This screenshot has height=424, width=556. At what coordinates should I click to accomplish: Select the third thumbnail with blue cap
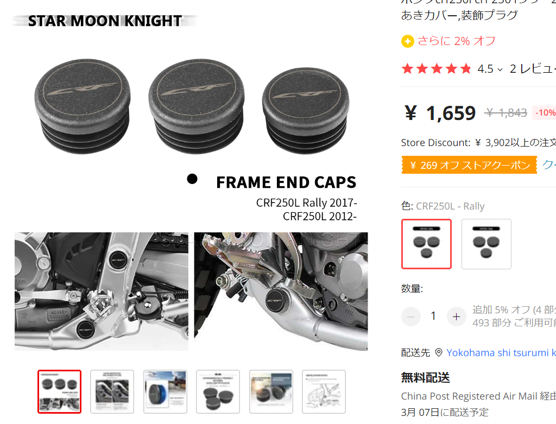(165, 392)
